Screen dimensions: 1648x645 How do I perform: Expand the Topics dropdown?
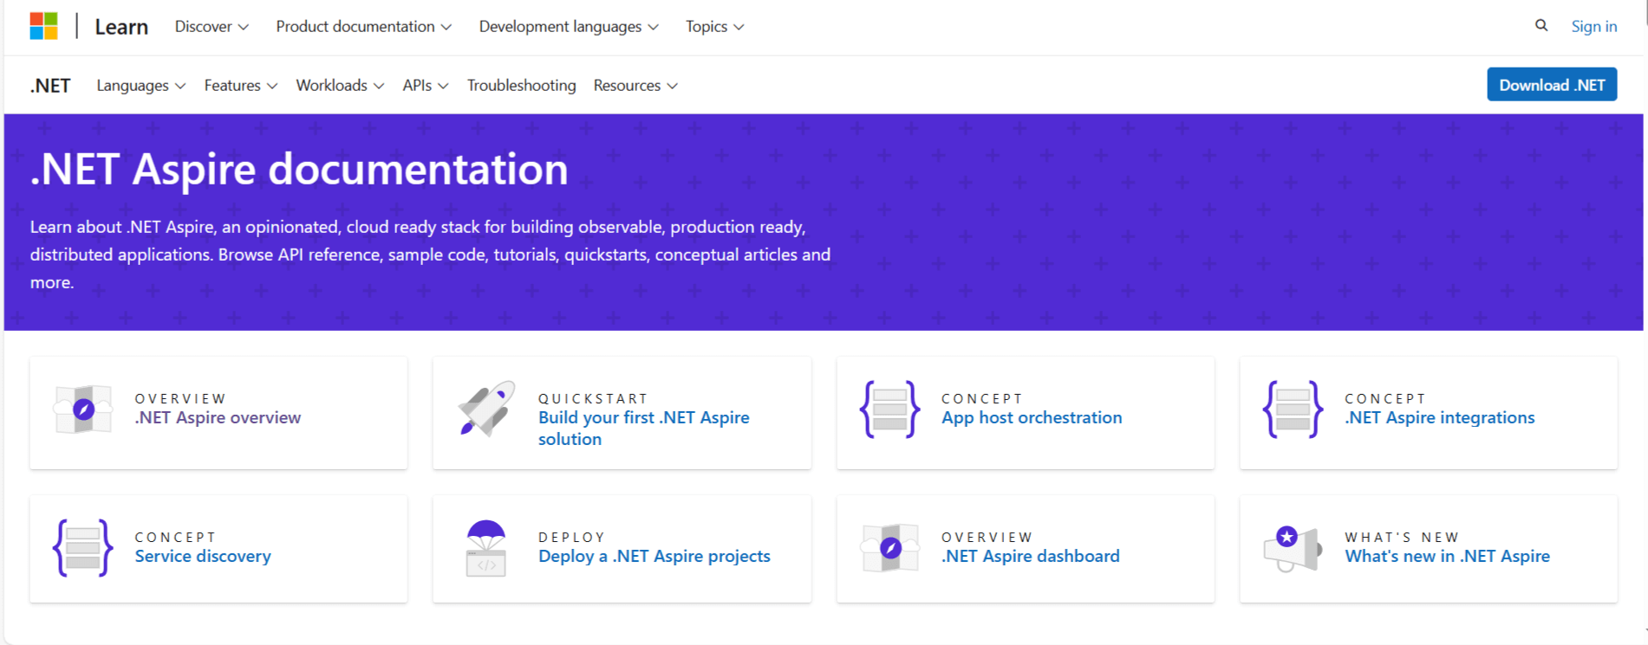[714, 27]
